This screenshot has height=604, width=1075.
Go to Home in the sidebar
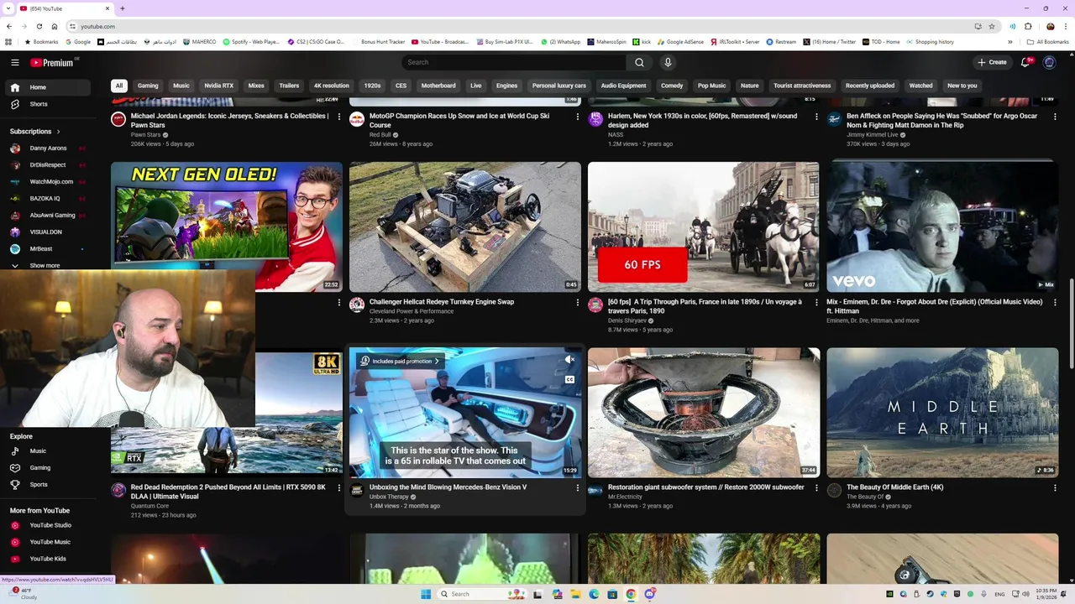46,87
